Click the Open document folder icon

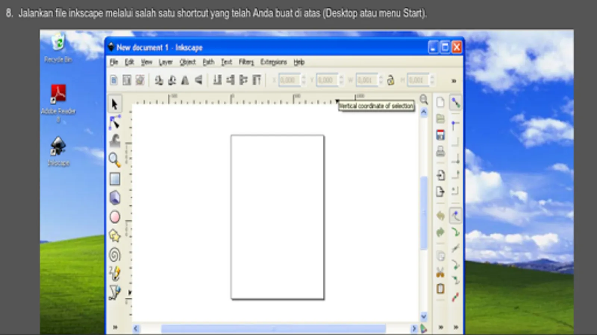click(x=440, y=119)
